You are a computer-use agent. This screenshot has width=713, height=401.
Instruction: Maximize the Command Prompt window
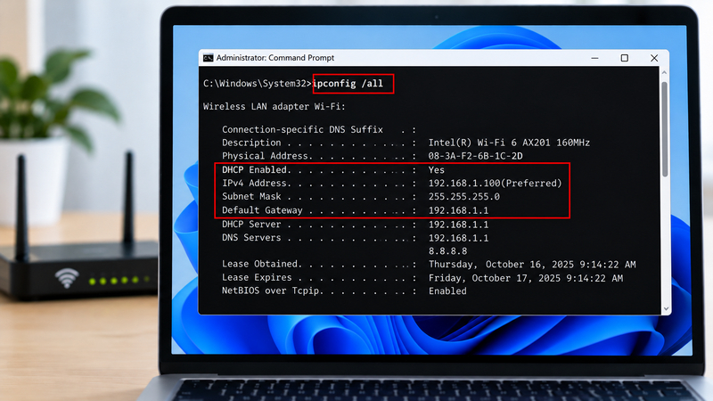tap(625, 58)
